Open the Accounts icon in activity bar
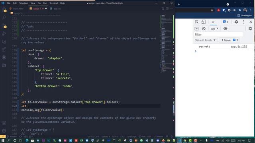 (4, 123)
